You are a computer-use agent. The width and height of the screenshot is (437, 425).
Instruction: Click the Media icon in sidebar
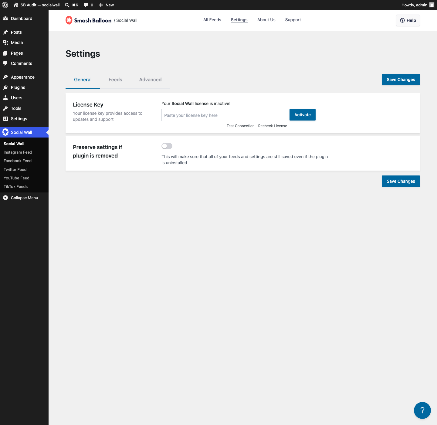[5, 42]
